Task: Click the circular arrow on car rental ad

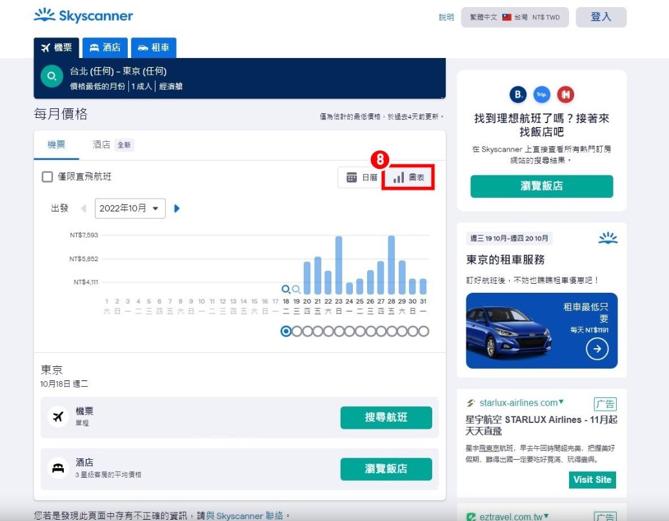Action: pos(597,349)
